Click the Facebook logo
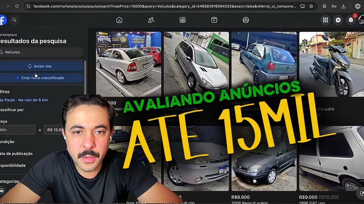Screen dimensions: 364x204 pos(3,20)
